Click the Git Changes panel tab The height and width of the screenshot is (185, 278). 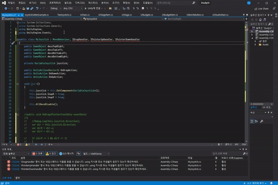[x=267, y=108]
